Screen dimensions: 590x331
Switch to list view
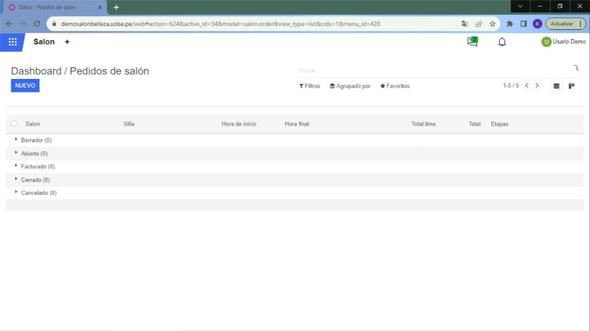pyautogui.click(x=557, y=86)
